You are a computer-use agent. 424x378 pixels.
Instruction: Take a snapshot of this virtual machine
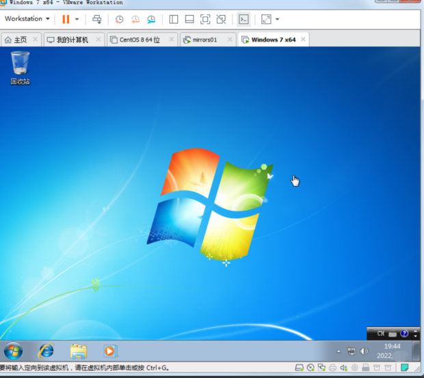[x=119, y=19]
